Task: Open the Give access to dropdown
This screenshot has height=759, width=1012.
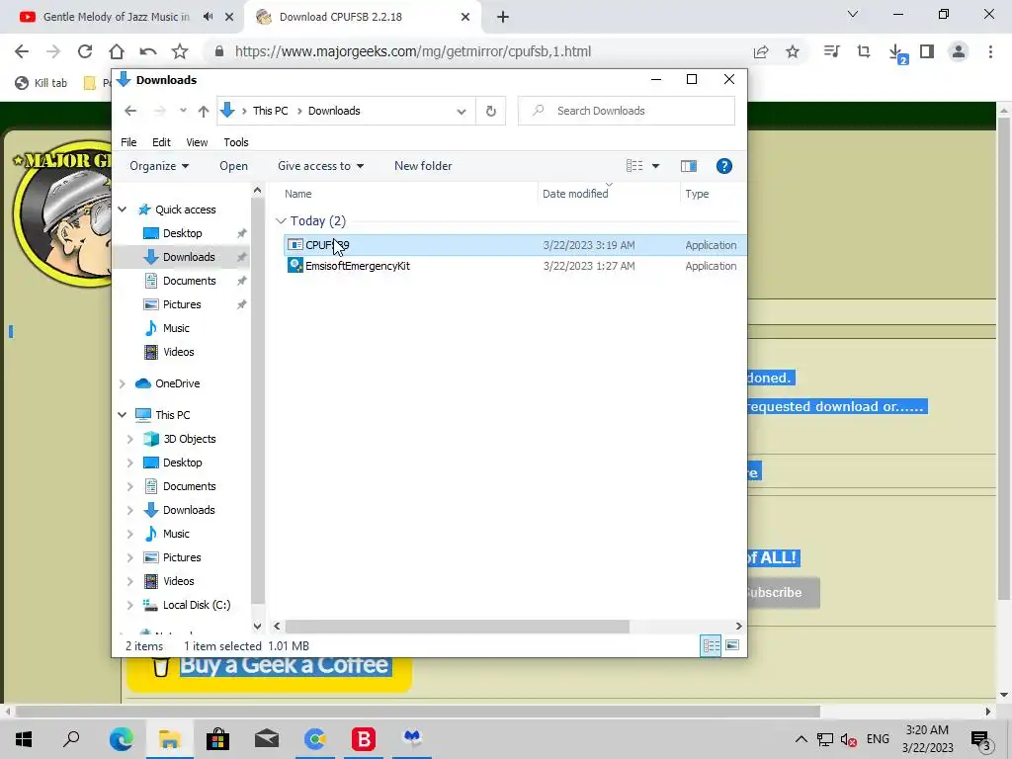Action: [321, 166]
